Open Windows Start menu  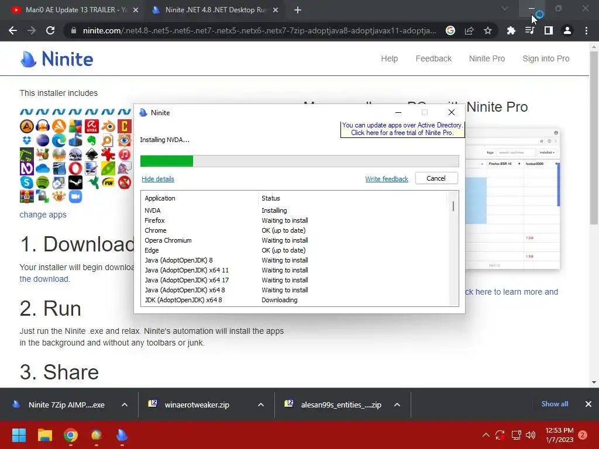pyautogui.click(x=19, y=435)
